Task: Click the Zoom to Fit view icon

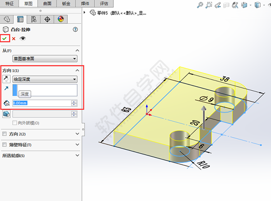Action: 200,5
